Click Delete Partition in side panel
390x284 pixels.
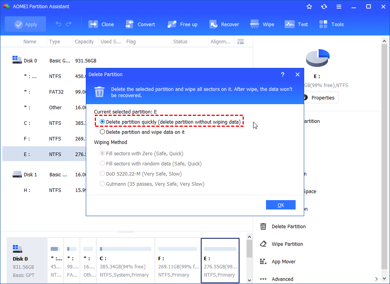[283, 227]
